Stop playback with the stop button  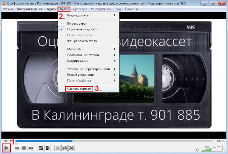pyautogui.click(x=24, y=148)
